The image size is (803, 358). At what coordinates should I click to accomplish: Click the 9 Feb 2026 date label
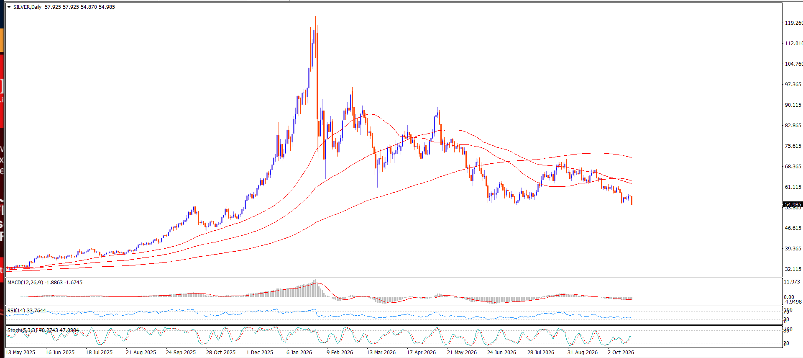point(340,353)
